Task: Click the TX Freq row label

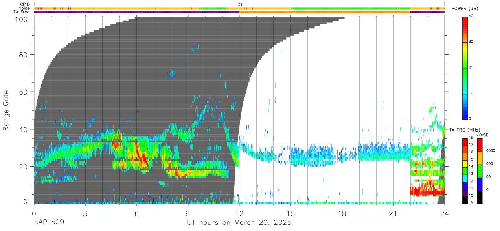Action: (x=22, y=12)
